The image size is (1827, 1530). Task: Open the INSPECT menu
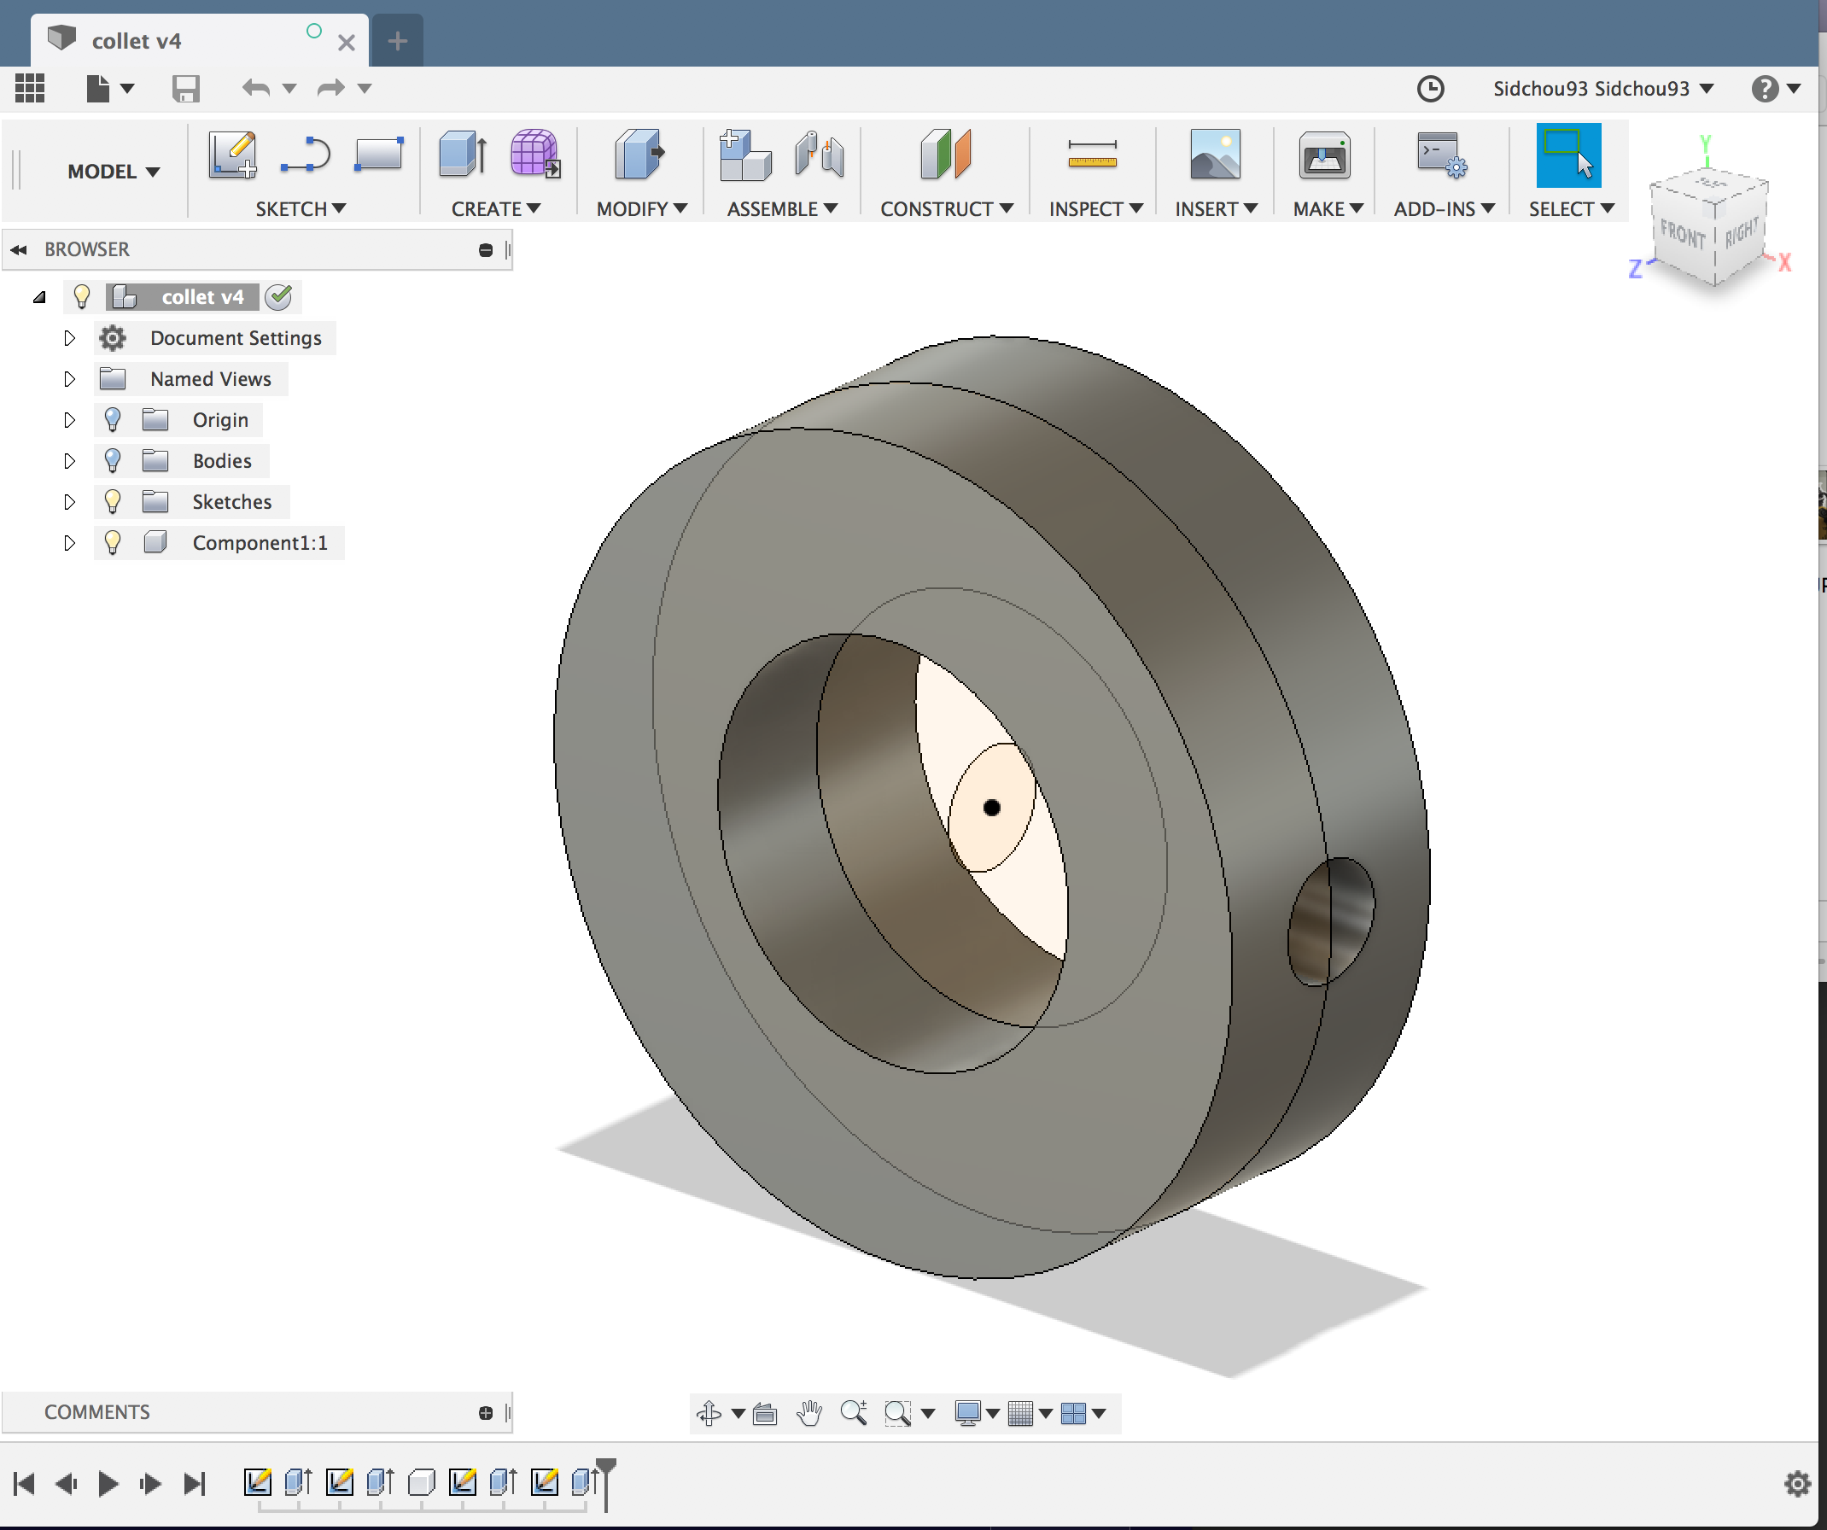pyautogui.click(x=1095, y=209)
